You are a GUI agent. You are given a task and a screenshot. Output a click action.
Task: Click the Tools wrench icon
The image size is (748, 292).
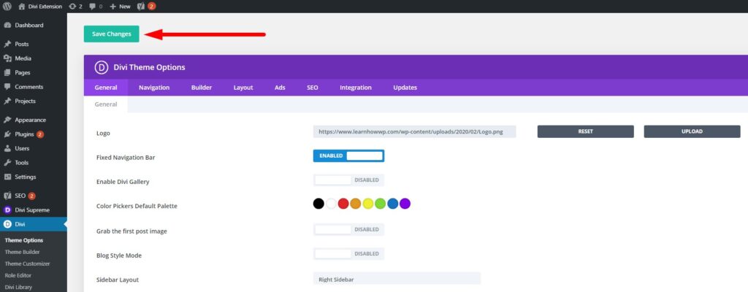(x=7, y=163)
